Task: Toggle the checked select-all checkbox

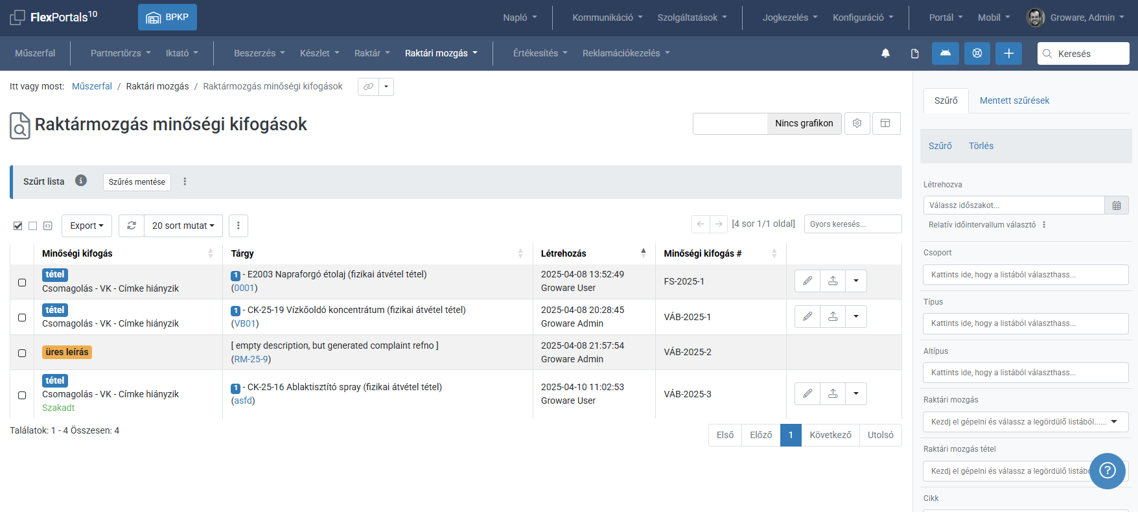Action: click(x=18, y=226)
